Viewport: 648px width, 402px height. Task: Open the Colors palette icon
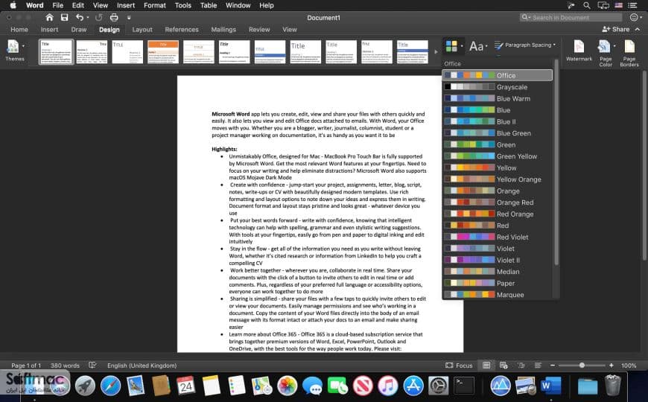451,46
